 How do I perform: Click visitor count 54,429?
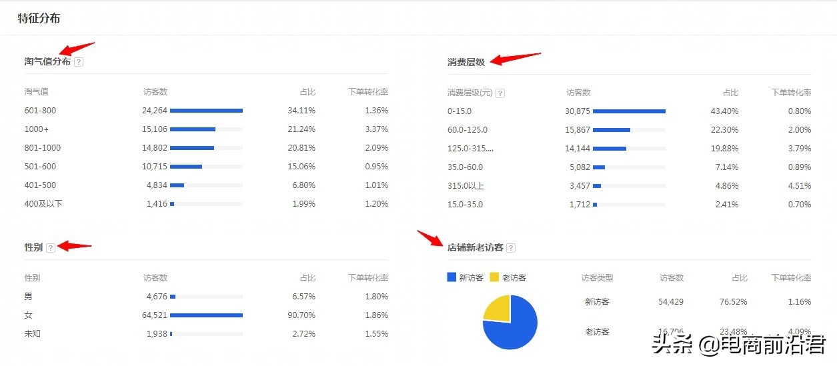pyautogui.click(x=670, y=302)
